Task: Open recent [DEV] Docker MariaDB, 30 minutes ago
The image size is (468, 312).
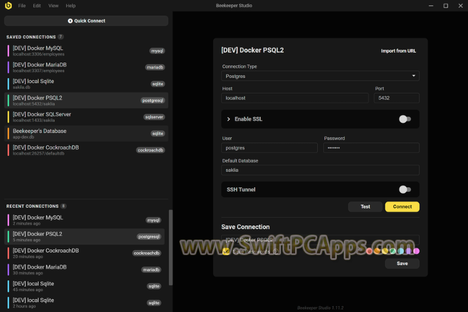Action: [84, 270]
